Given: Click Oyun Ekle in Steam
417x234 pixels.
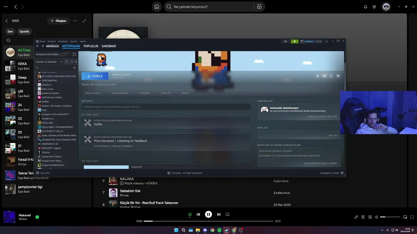Looking at the screenshot, I should (x=43, y=173).
